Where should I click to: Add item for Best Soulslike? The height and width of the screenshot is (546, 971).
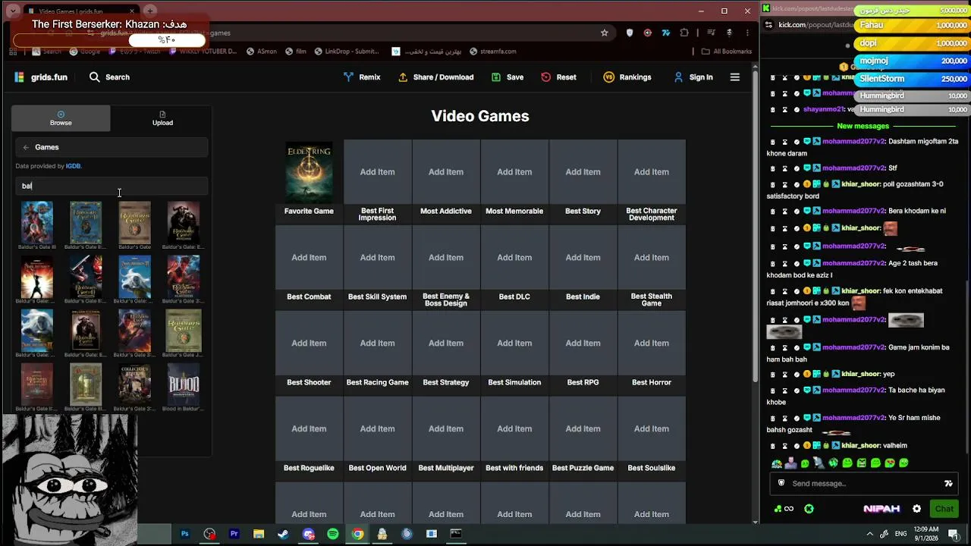pyautogui.click(x=652, y=429)
